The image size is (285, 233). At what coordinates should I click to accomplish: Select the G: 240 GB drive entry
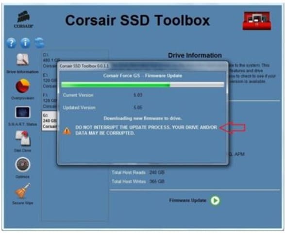[x=50, y=121]
